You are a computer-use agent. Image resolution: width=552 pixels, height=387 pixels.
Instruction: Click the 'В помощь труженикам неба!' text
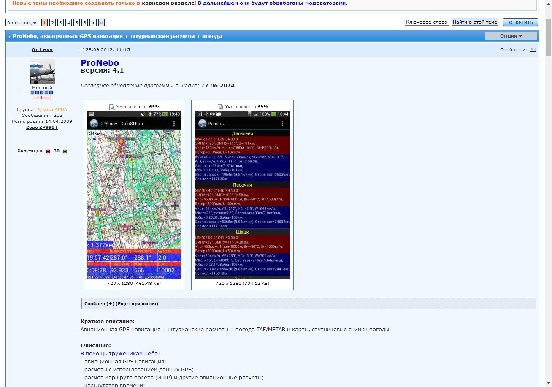[120, 353]
